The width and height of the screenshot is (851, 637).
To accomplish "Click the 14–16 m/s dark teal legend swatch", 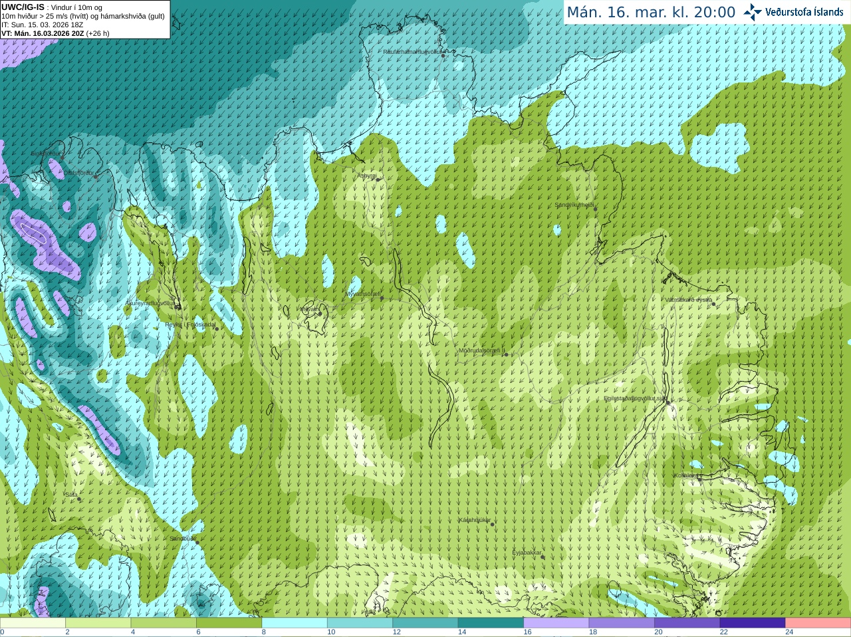I will tap(491, 623).
